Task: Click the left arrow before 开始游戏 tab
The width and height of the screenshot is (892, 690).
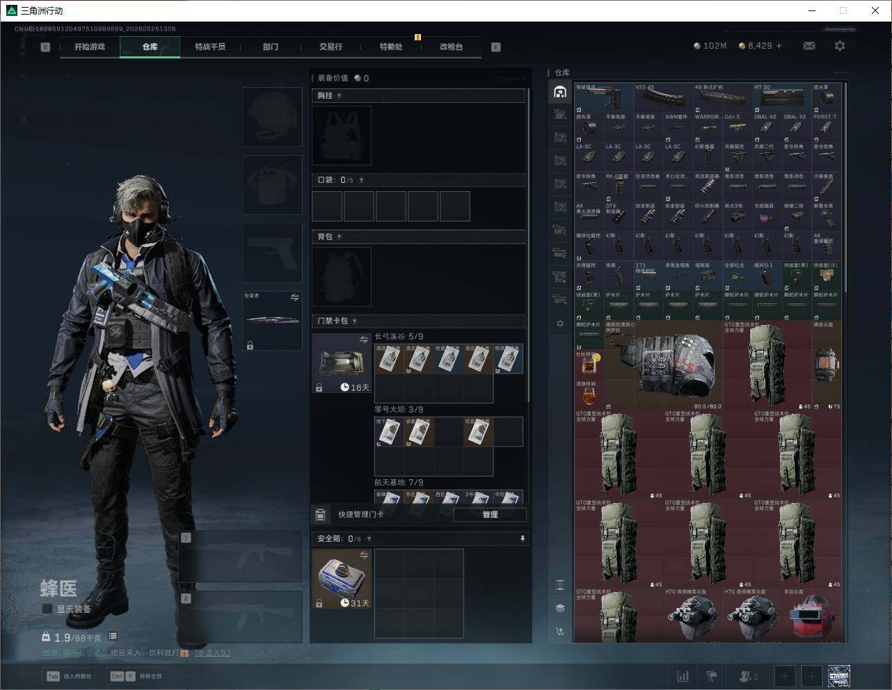Action: coord(45,47)
